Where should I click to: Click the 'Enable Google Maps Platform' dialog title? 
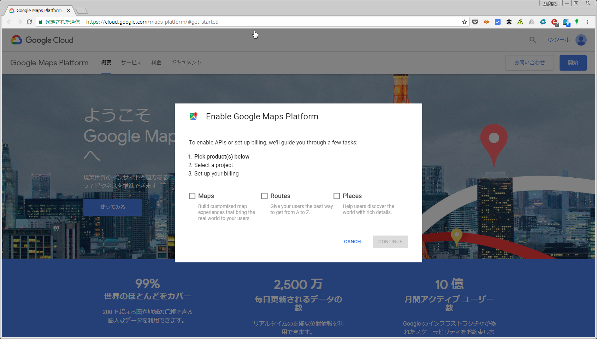pyautogui.click(x=262, y=117)
